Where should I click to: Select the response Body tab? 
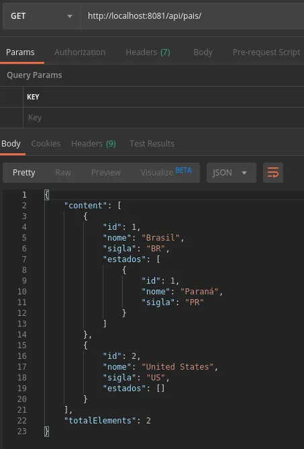point(11,143)
